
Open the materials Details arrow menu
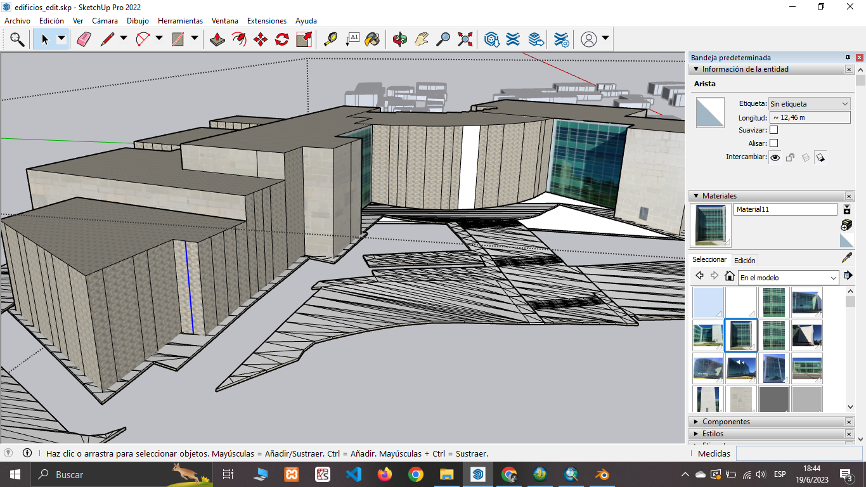848,276
